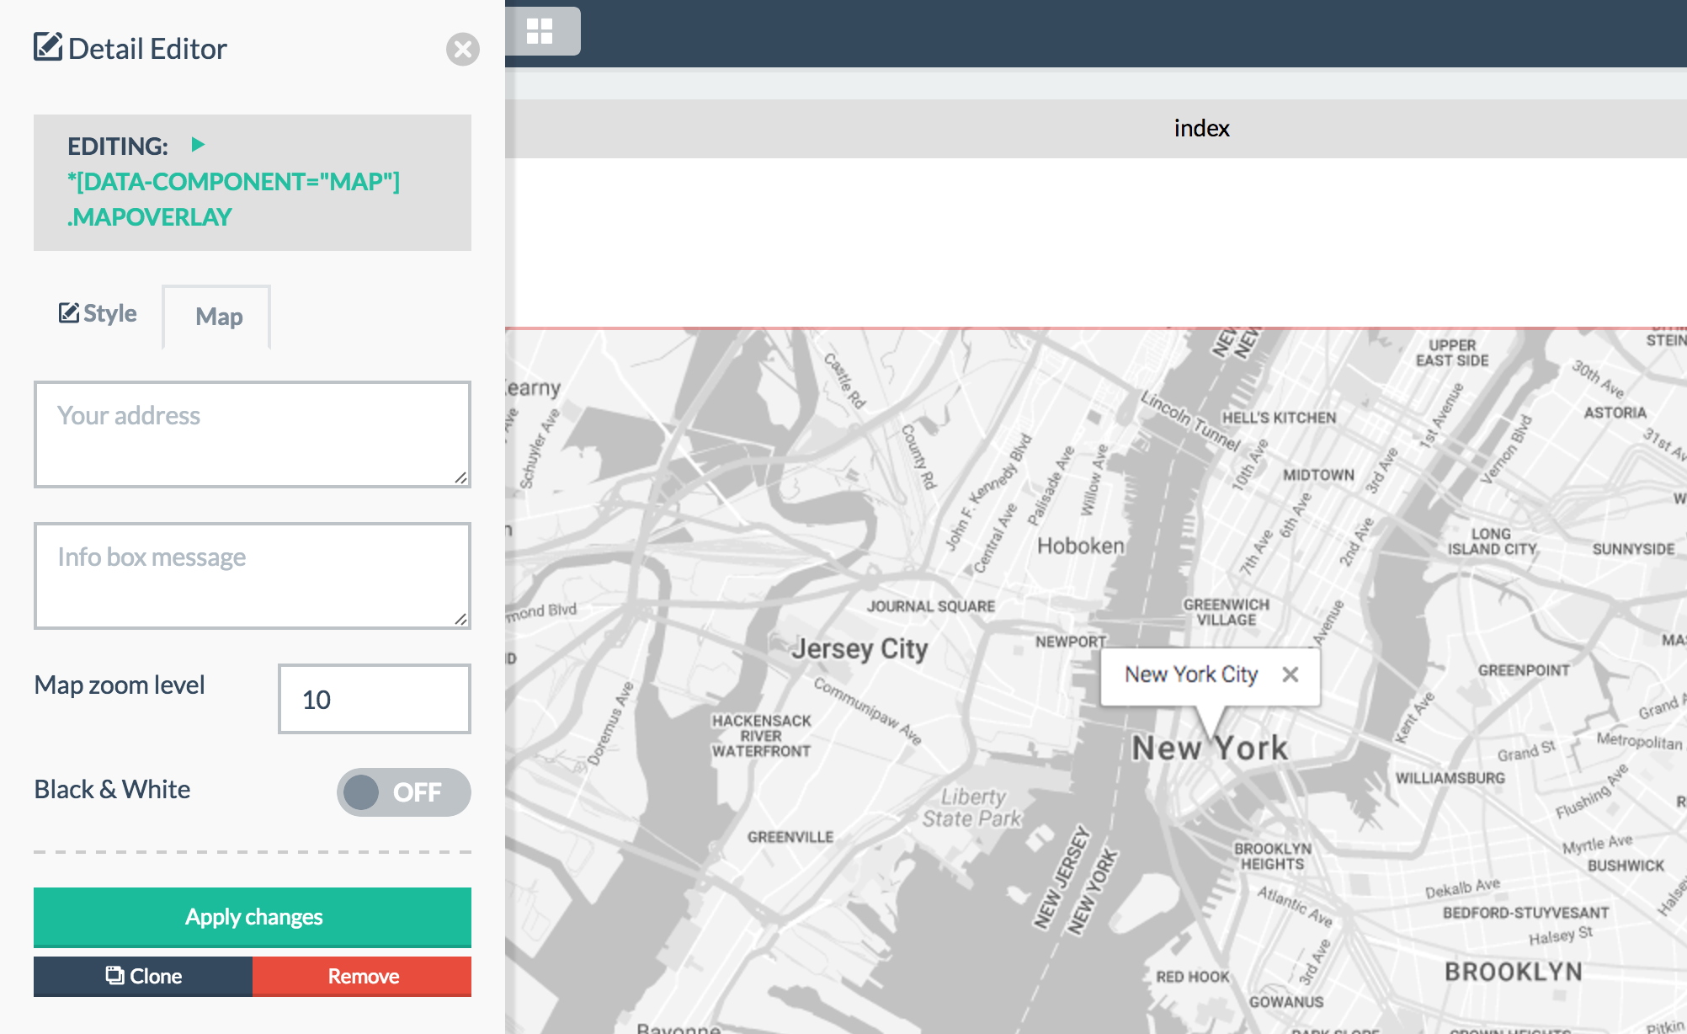
Task: Expand the EDITING selector arrow
Action: tap(198, 145)
